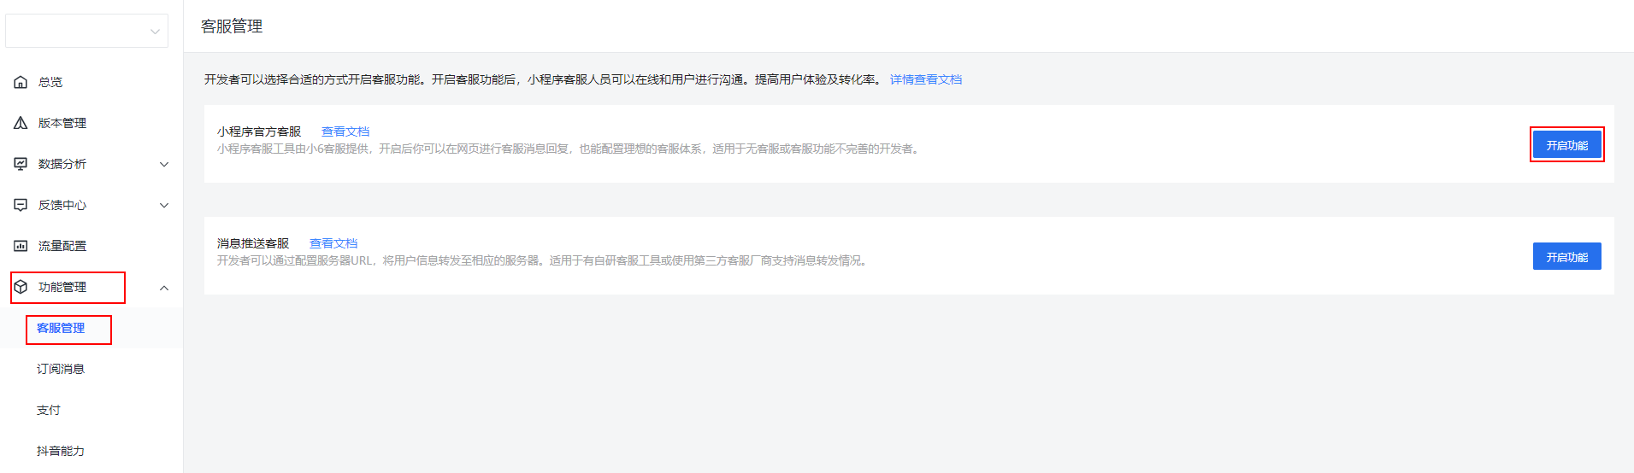Click the 总览 home icon

click(x=21, y=82)
